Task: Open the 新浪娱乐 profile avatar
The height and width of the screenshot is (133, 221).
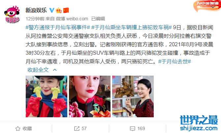Action: tap(12, 14)
